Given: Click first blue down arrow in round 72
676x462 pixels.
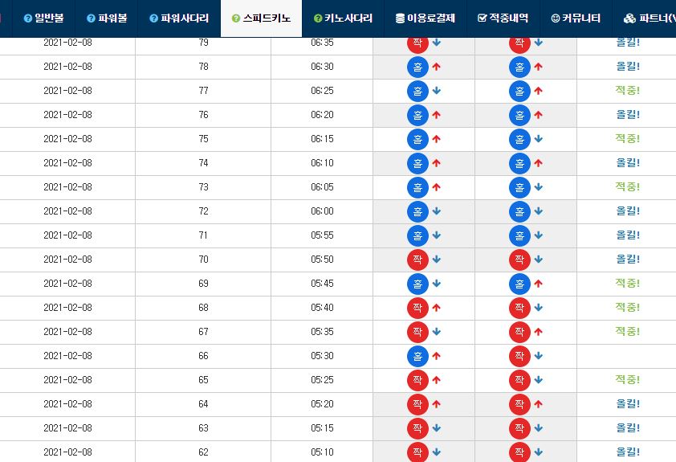Looking at the screenshot, I should 436,211.
